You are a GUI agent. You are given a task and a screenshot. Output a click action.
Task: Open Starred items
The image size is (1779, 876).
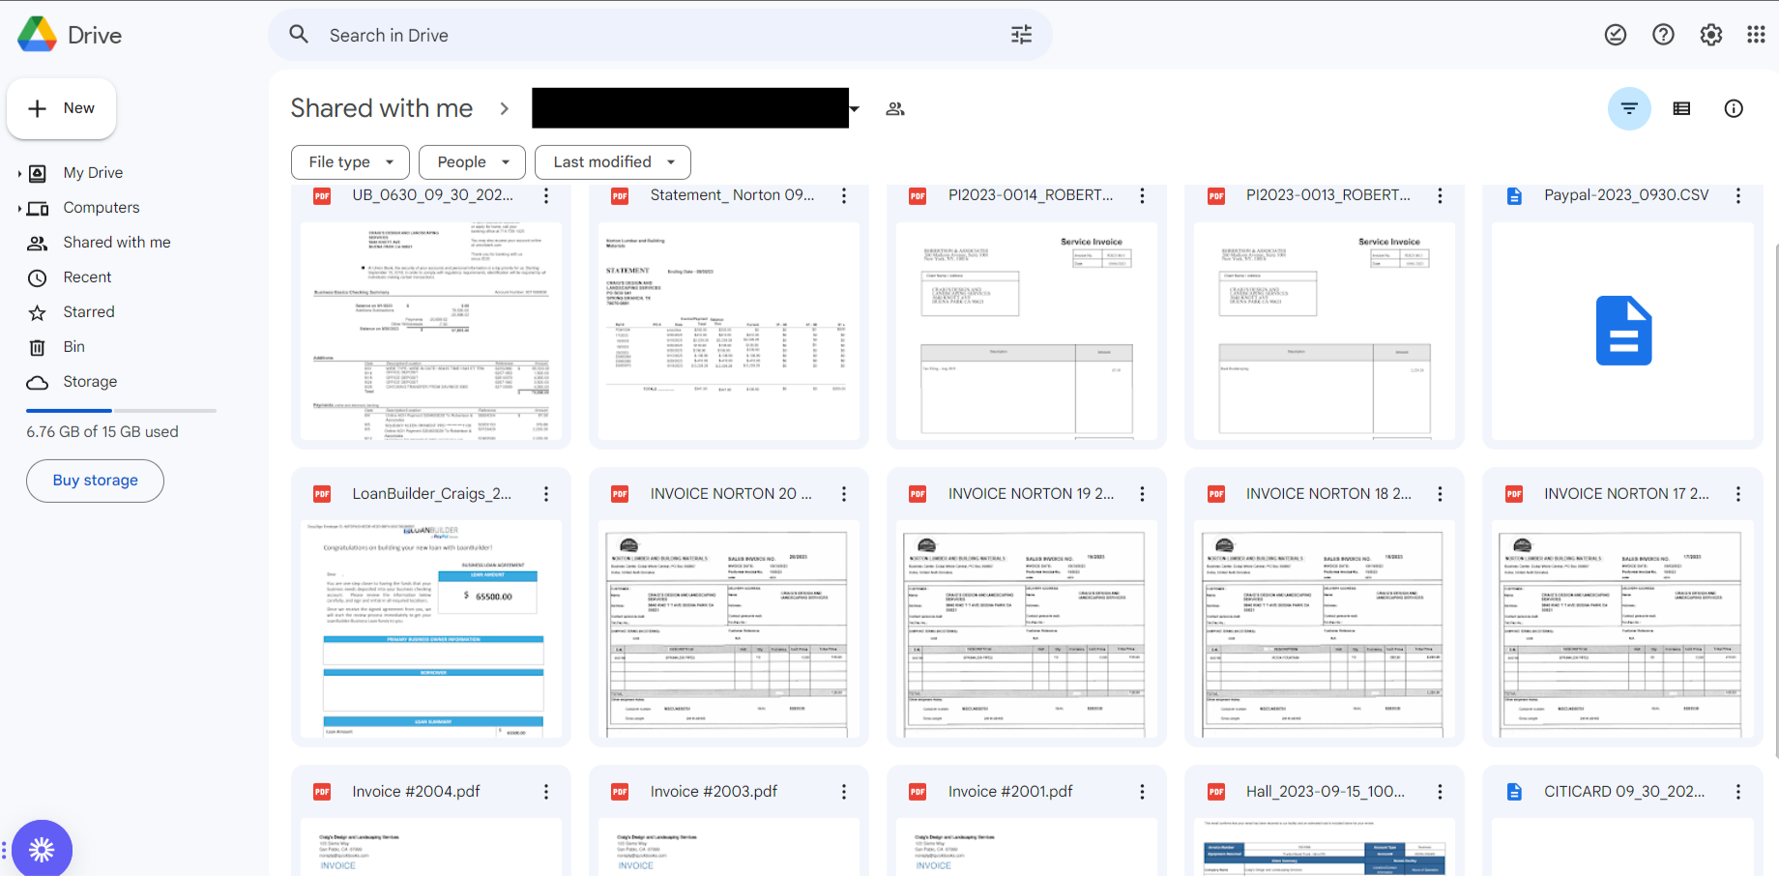(89, 312)
